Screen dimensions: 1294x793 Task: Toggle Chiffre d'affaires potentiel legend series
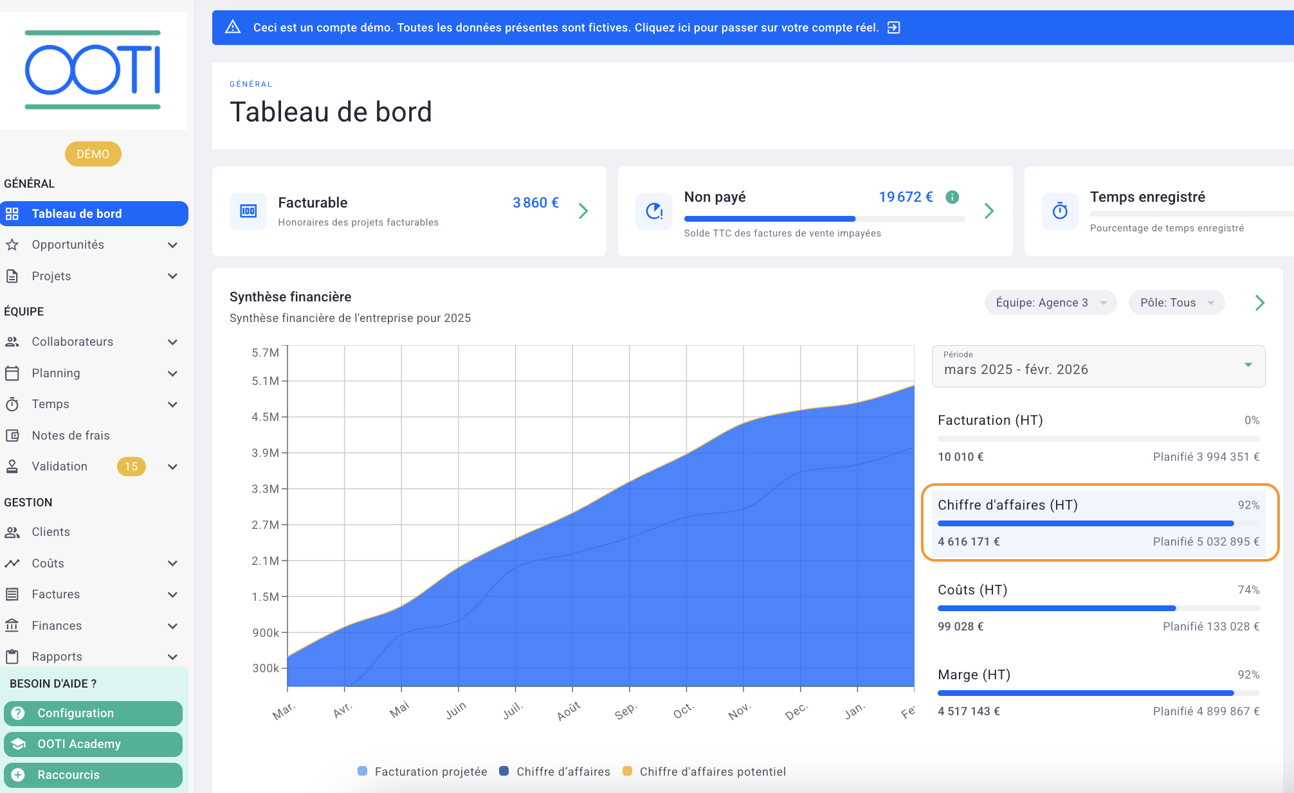coord(704,771)
